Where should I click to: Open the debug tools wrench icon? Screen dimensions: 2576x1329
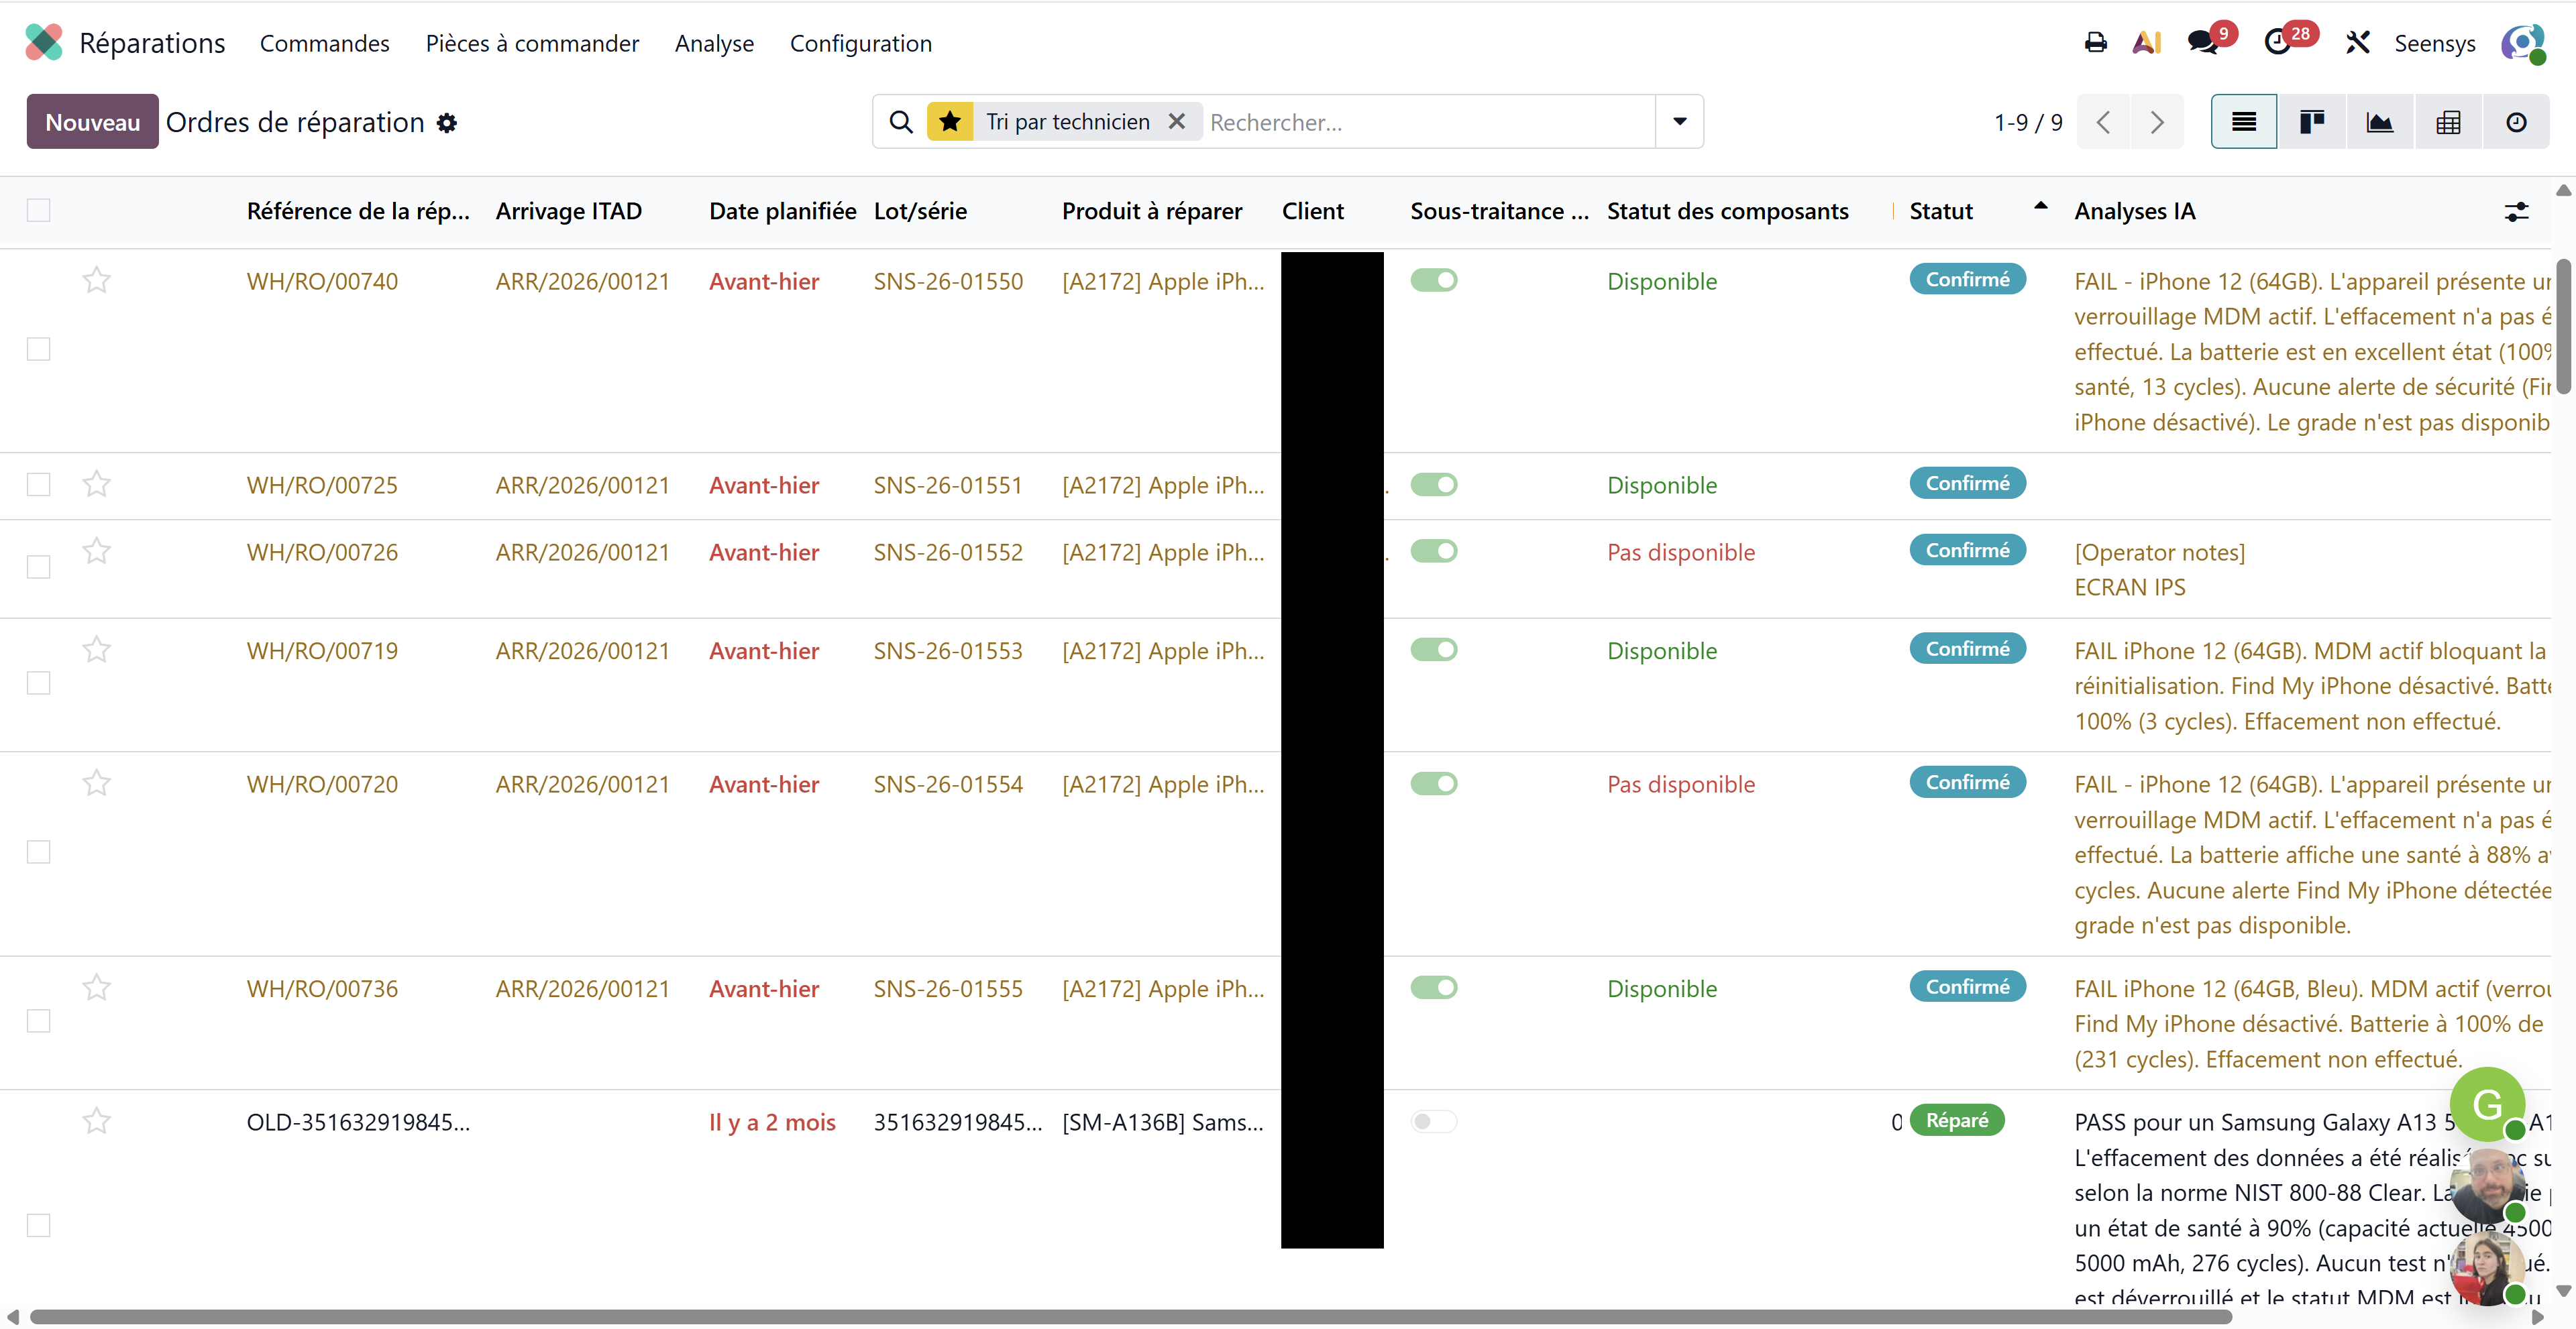(2358, 43)
